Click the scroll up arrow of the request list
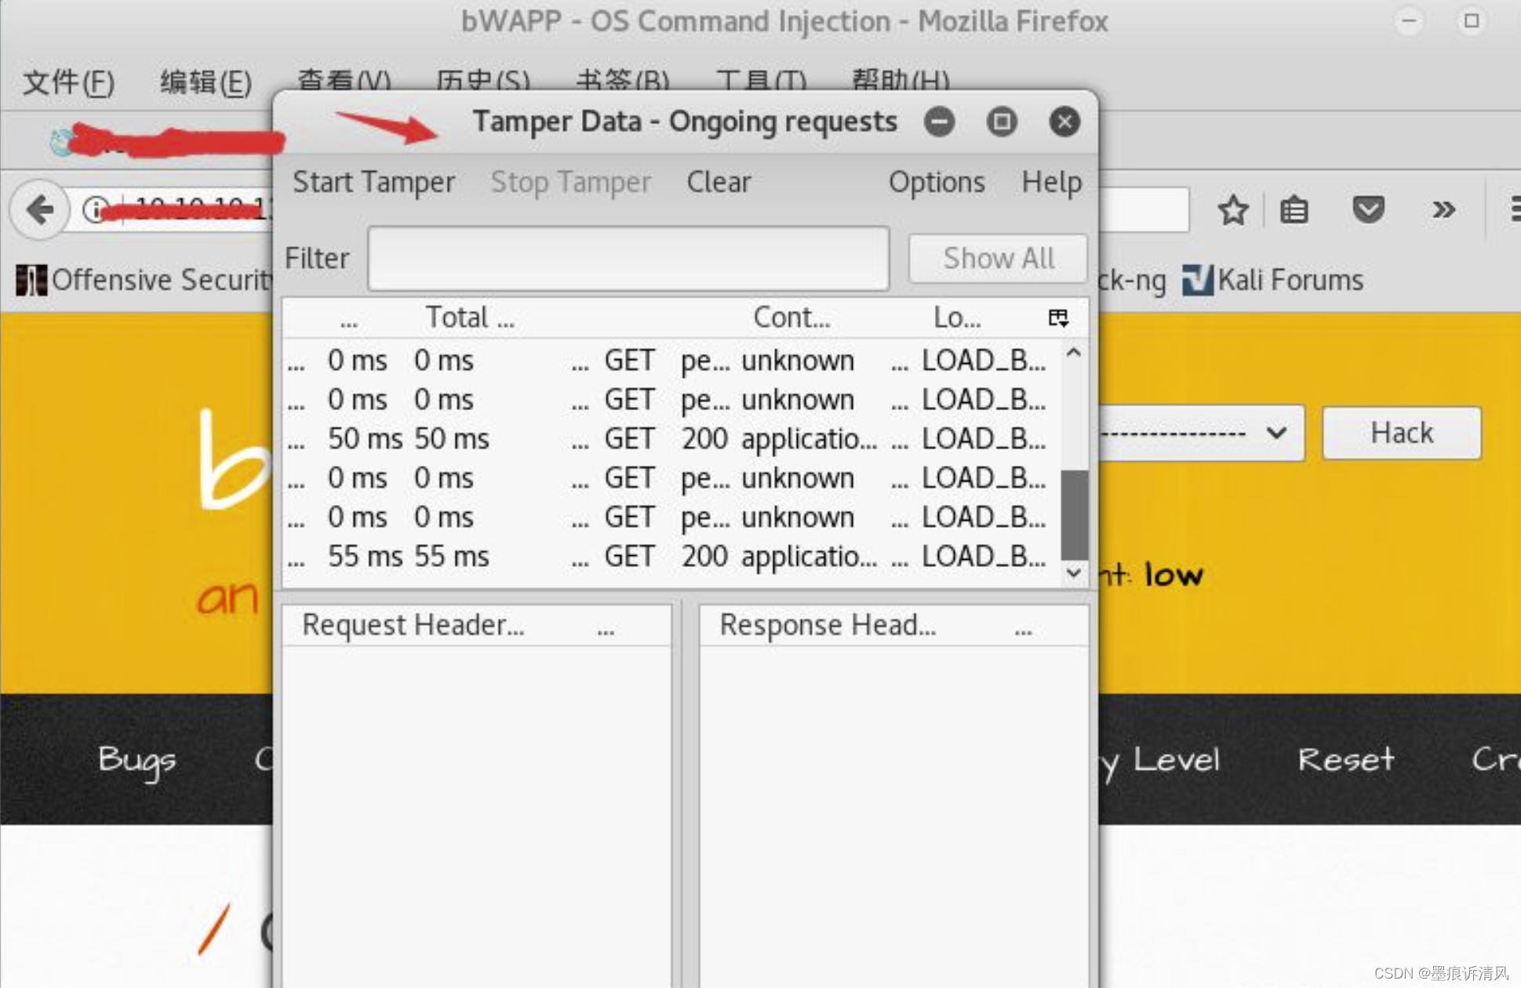 pos(1074,354)
